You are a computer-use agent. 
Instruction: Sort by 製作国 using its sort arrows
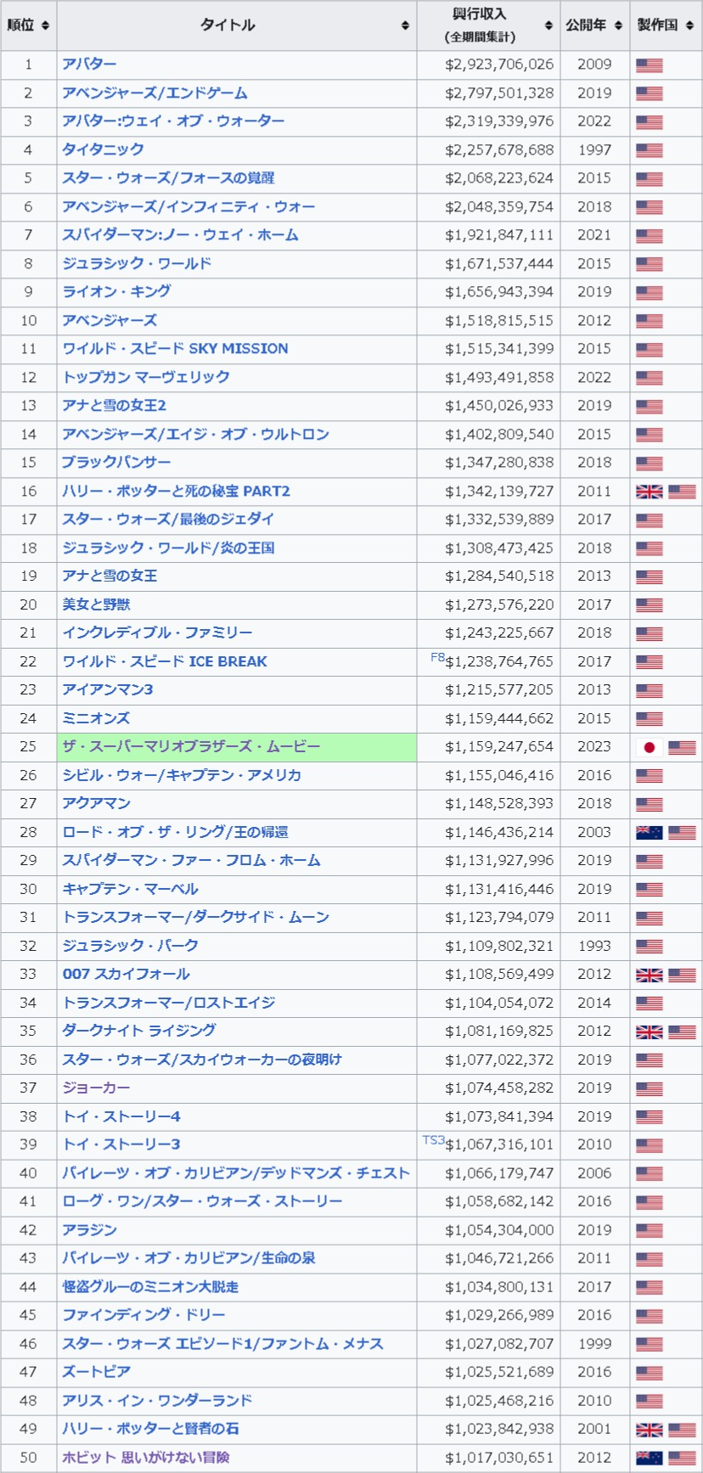[689, 25]
